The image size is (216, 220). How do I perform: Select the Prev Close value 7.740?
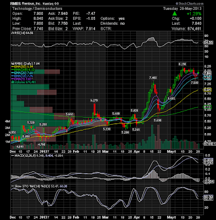[x=38, y=29]
